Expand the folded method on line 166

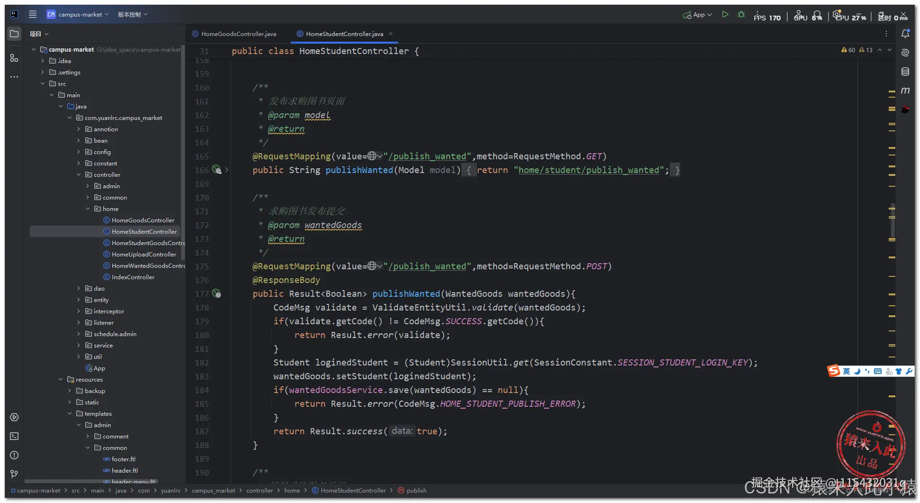point(227,170)
